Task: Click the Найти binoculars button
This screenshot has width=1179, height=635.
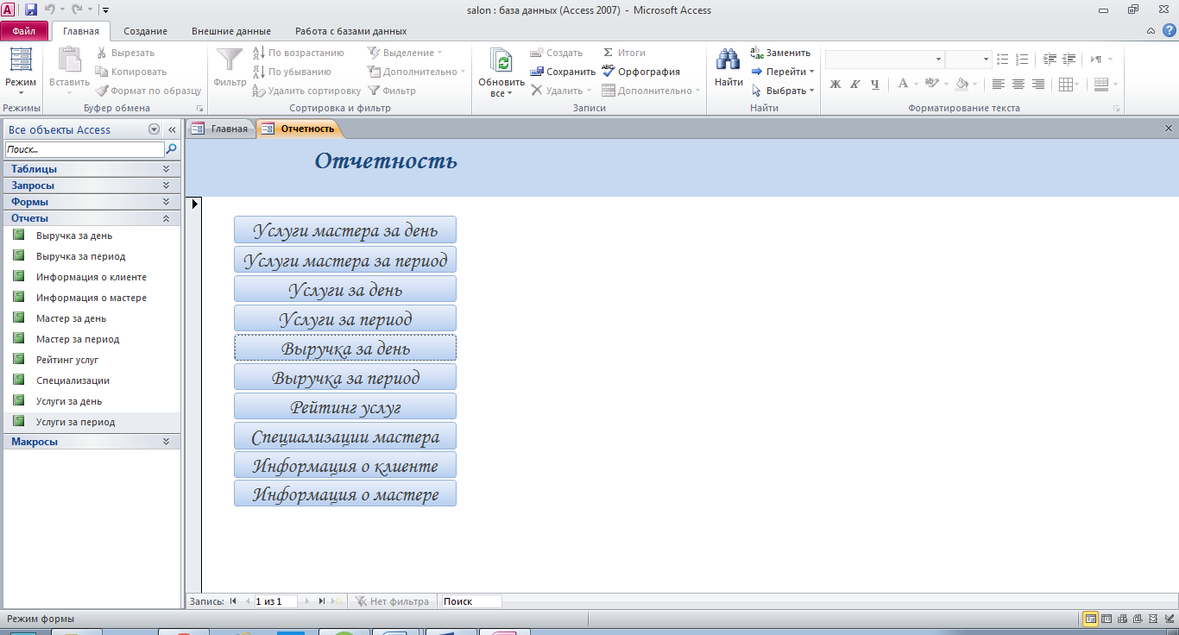Action: 728,68
